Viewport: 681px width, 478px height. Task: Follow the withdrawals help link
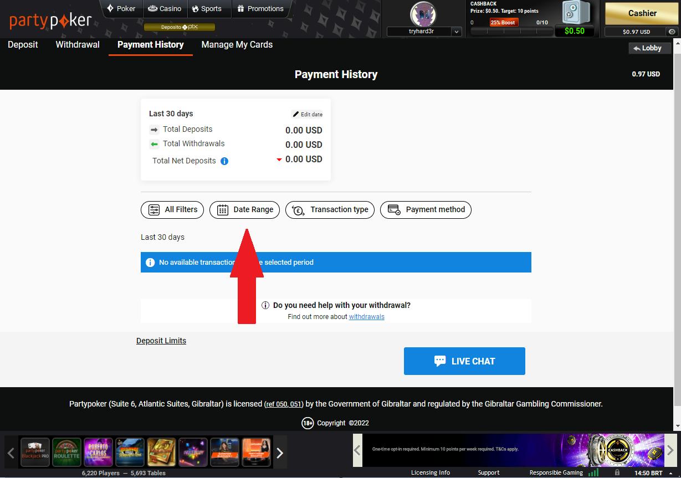(x=366, y=317)
